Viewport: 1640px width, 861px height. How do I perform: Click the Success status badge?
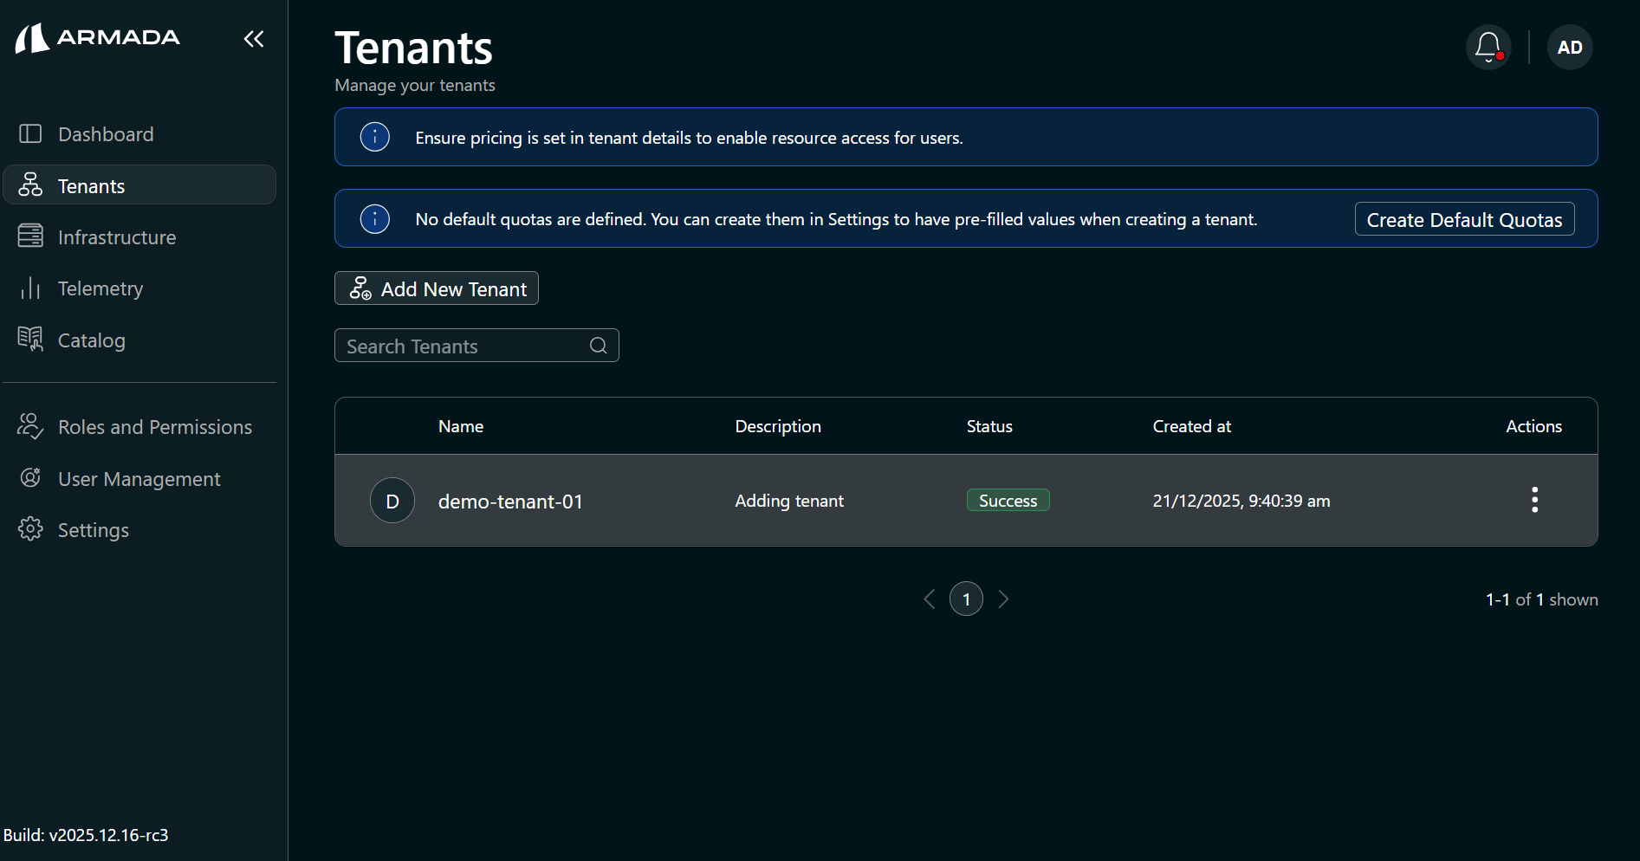1008,500
